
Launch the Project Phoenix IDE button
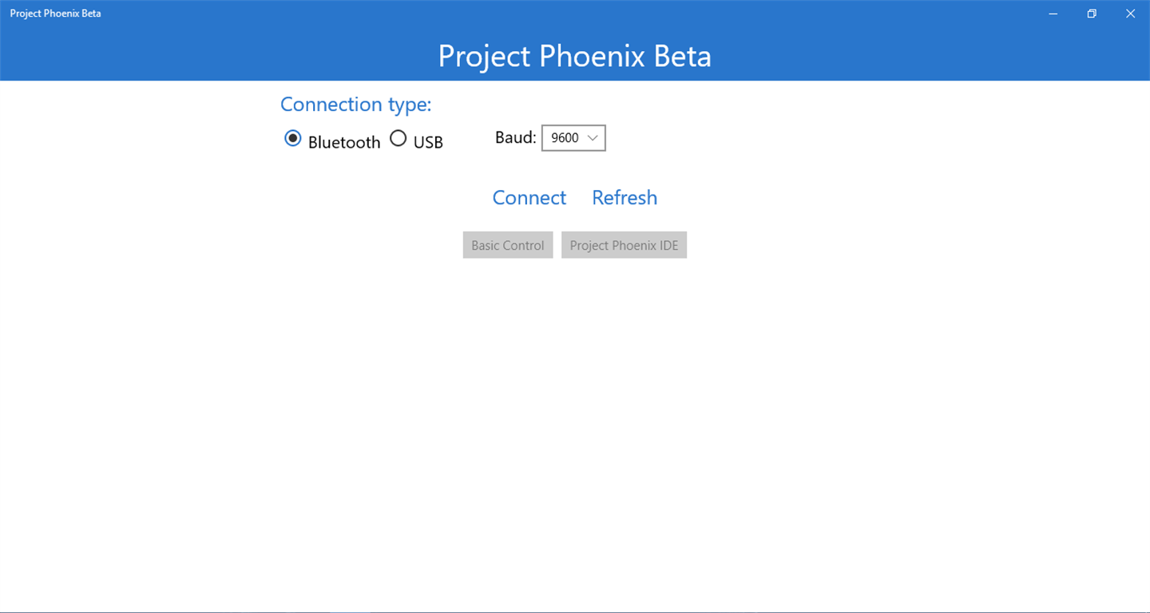coord(624,245)
